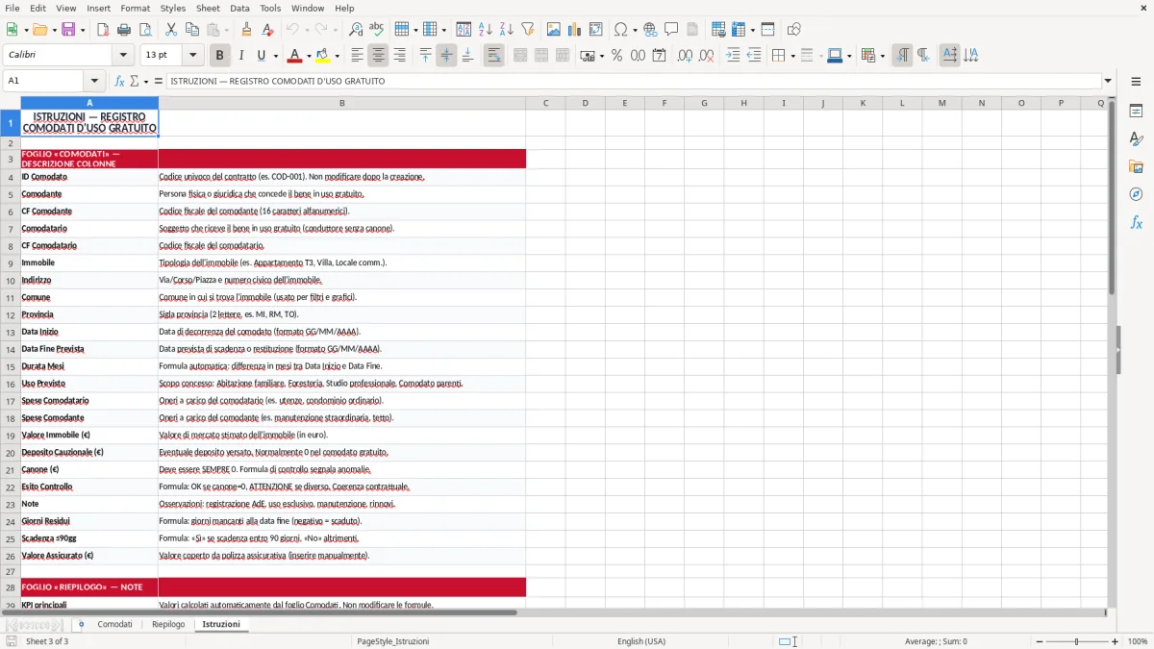
Task: Click the Spelling check icon
Action: pyautogui.click(x=377, y=30)
